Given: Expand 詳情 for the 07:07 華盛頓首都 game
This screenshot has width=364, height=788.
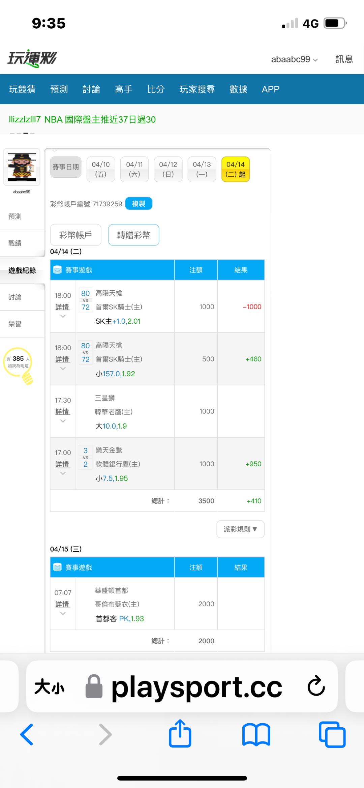Looking at the screenshot, I should tap(63, 605).
